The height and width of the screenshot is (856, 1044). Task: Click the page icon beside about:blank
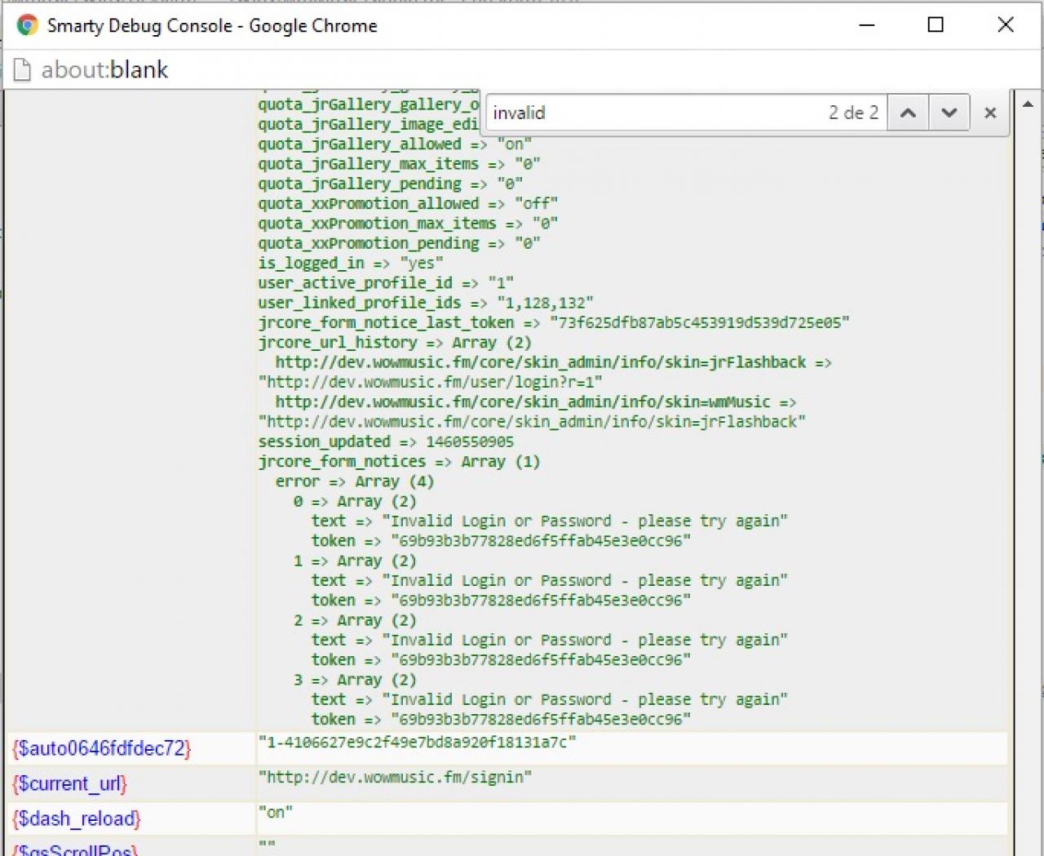(x=23, y=70)
